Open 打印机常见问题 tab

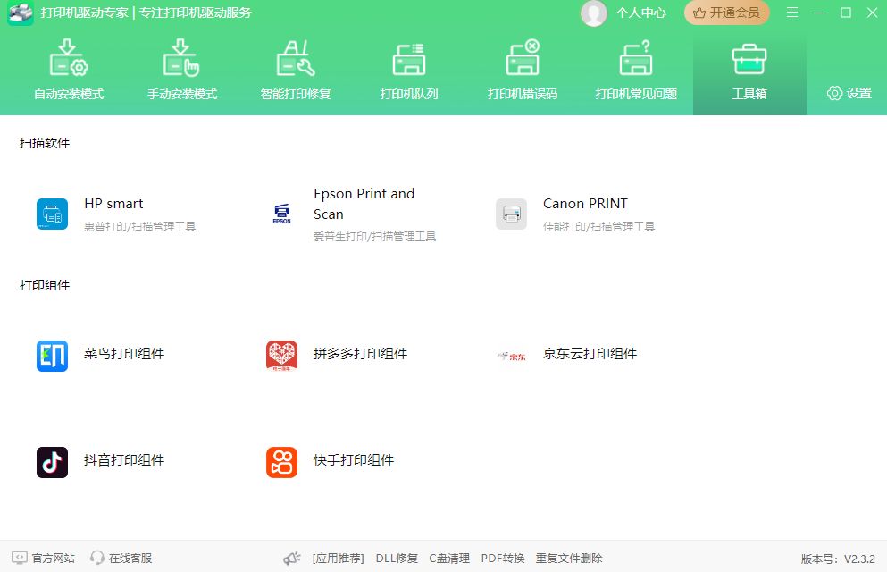click(636, 71)
